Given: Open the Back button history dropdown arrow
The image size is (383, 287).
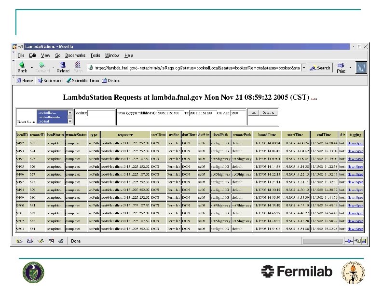Looking at the screenshot, I should (x=32, y=67).
